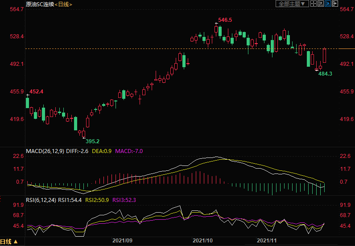The height and width of the screenshot is (246, 355).
Task: Click the MACD(26,12,9) indicator label
Action: coord(45,151)
